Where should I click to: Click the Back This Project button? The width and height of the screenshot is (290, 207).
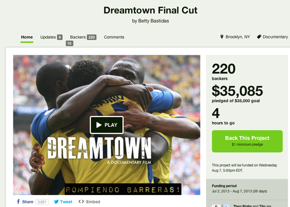point(247,141)
